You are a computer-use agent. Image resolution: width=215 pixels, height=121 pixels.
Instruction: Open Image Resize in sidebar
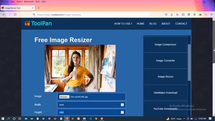(165, 77)
